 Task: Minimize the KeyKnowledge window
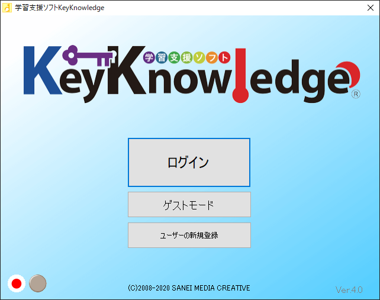pyautogui.click(x=311, y=8)
